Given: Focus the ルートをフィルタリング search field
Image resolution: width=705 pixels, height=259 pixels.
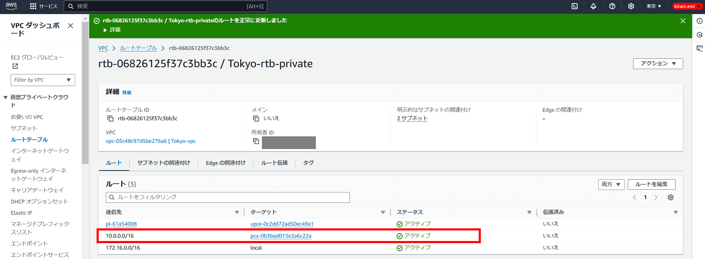Looking at the screenshot, I should pyautogui.click(x=228, y=197).
